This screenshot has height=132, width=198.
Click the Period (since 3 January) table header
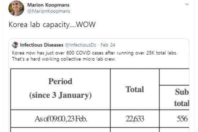[x=60, y=89]
